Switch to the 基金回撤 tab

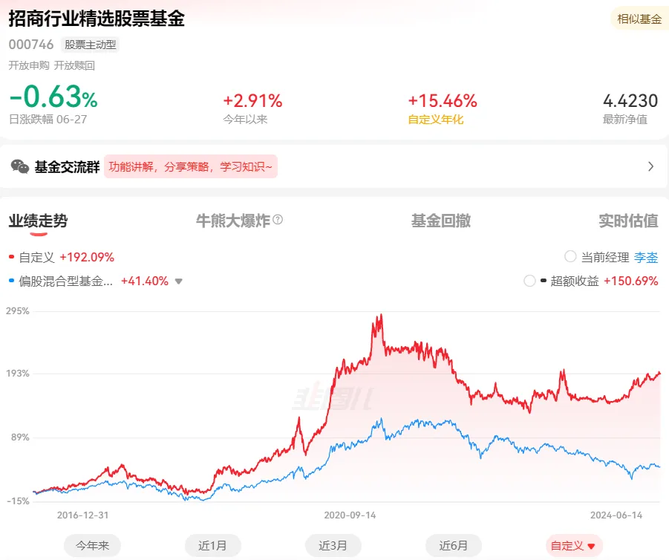tap(441, 221)
